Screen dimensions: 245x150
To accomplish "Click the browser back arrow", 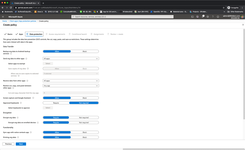I will click(x=3, y=8).
